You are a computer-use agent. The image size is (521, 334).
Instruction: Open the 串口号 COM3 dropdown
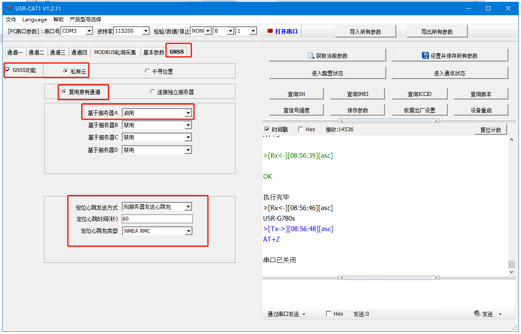click(x=89, y=31)
